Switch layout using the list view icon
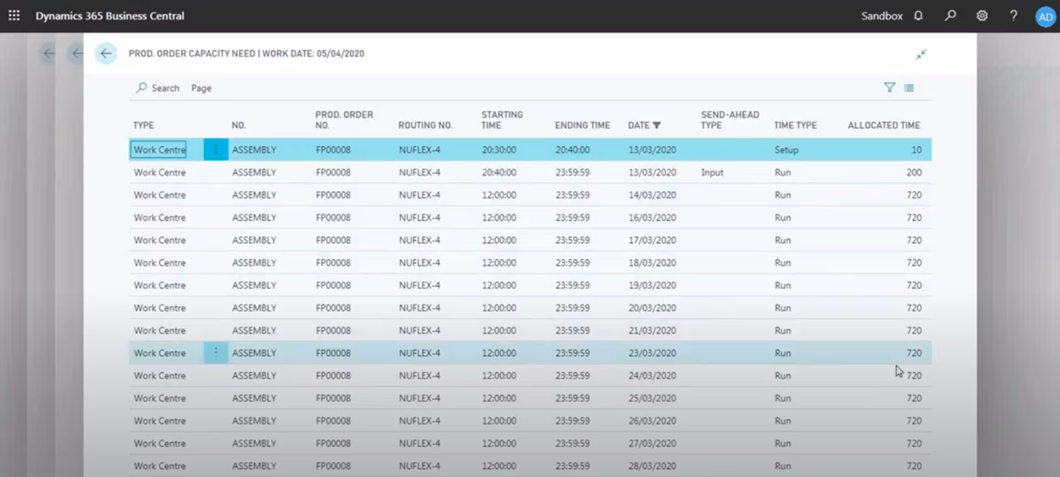This screenshot has height=477, width=1060. tap(910, 87)
